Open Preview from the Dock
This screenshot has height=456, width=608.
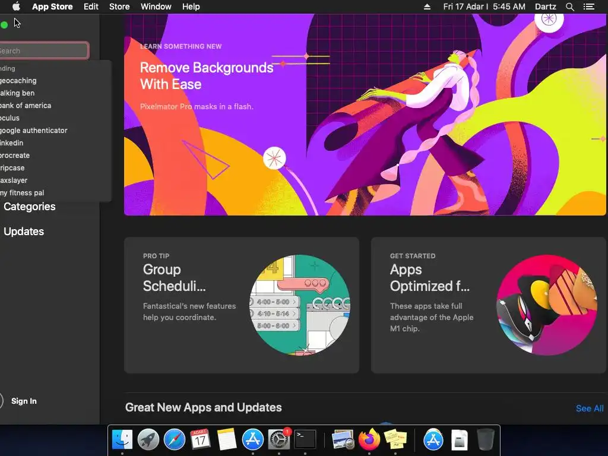click(x=343, y=440)
